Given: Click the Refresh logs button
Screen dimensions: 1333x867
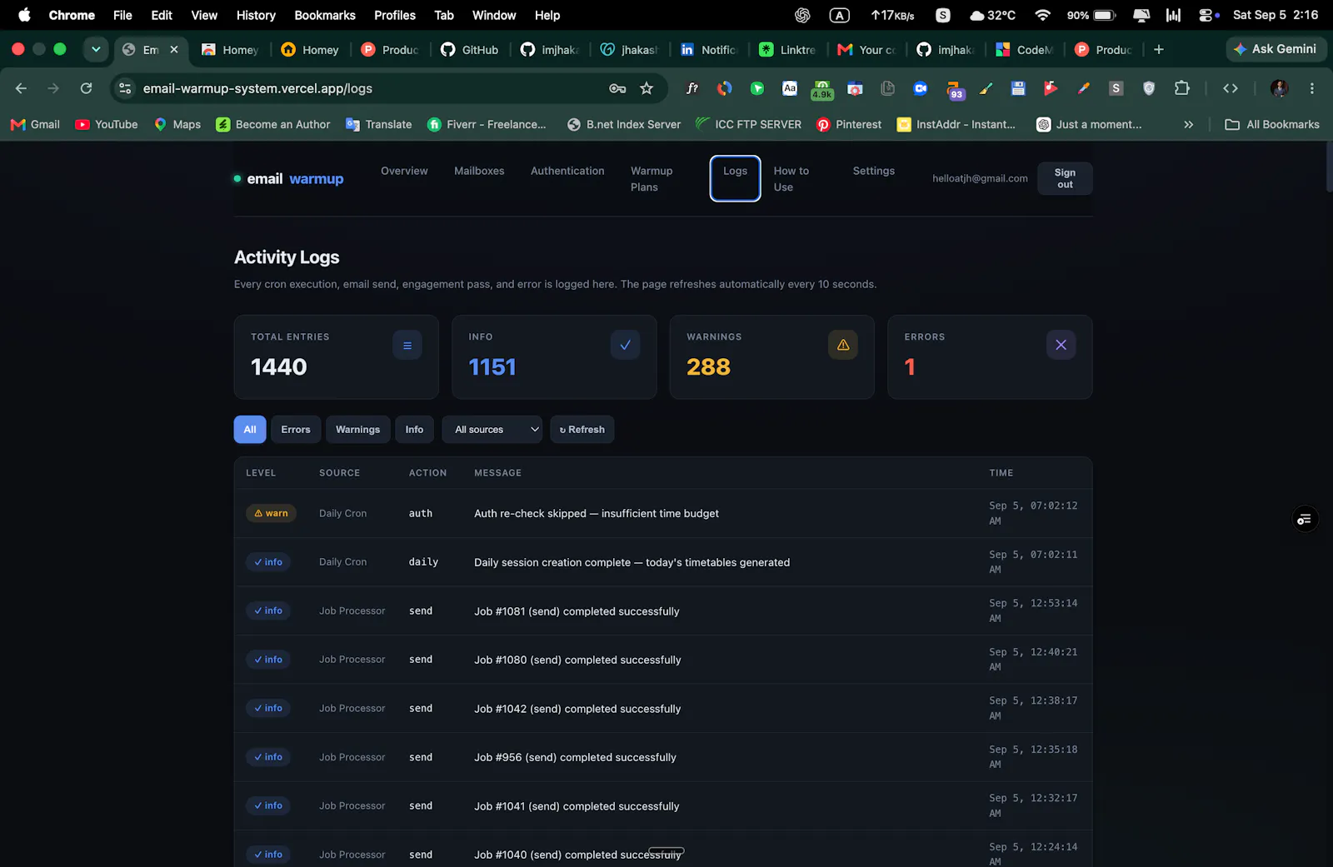Looking at the screenshot, I should point(582,430).
